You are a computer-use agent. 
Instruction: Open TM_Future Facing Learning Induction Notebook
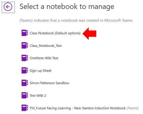(x=78, y=108)
